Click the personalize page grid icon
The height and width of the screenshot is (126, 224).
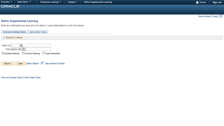(x=221, y=16)
